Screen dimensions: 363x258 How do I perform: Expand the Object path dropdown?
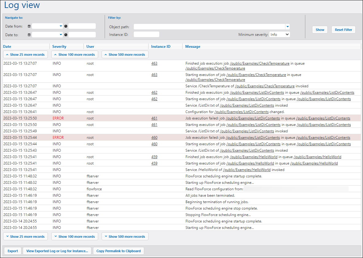287,27
